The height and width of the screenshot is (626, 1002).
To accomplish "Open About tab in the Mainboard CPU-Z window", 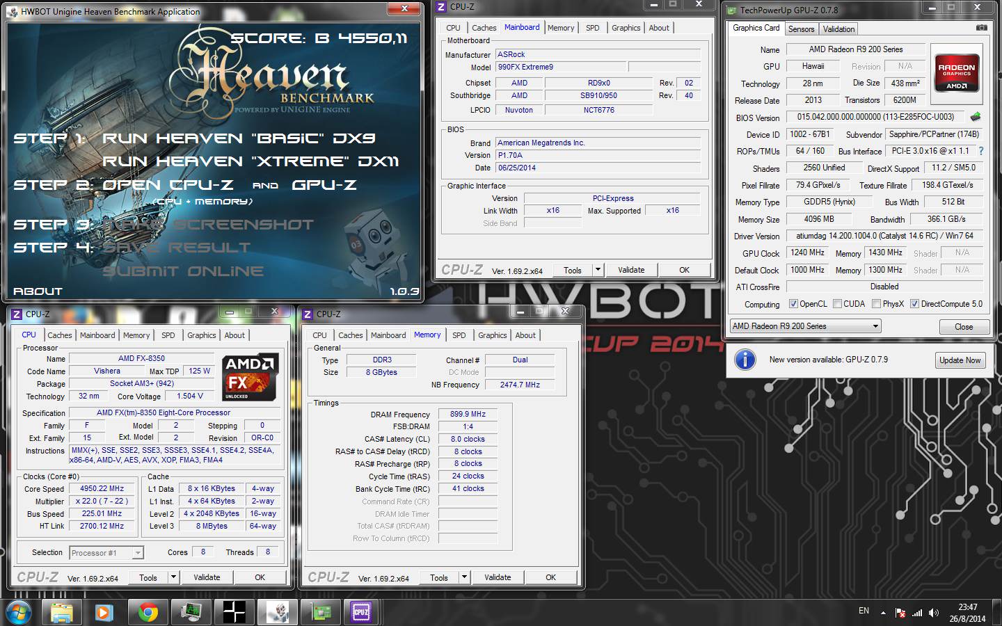I will point(659,28).
